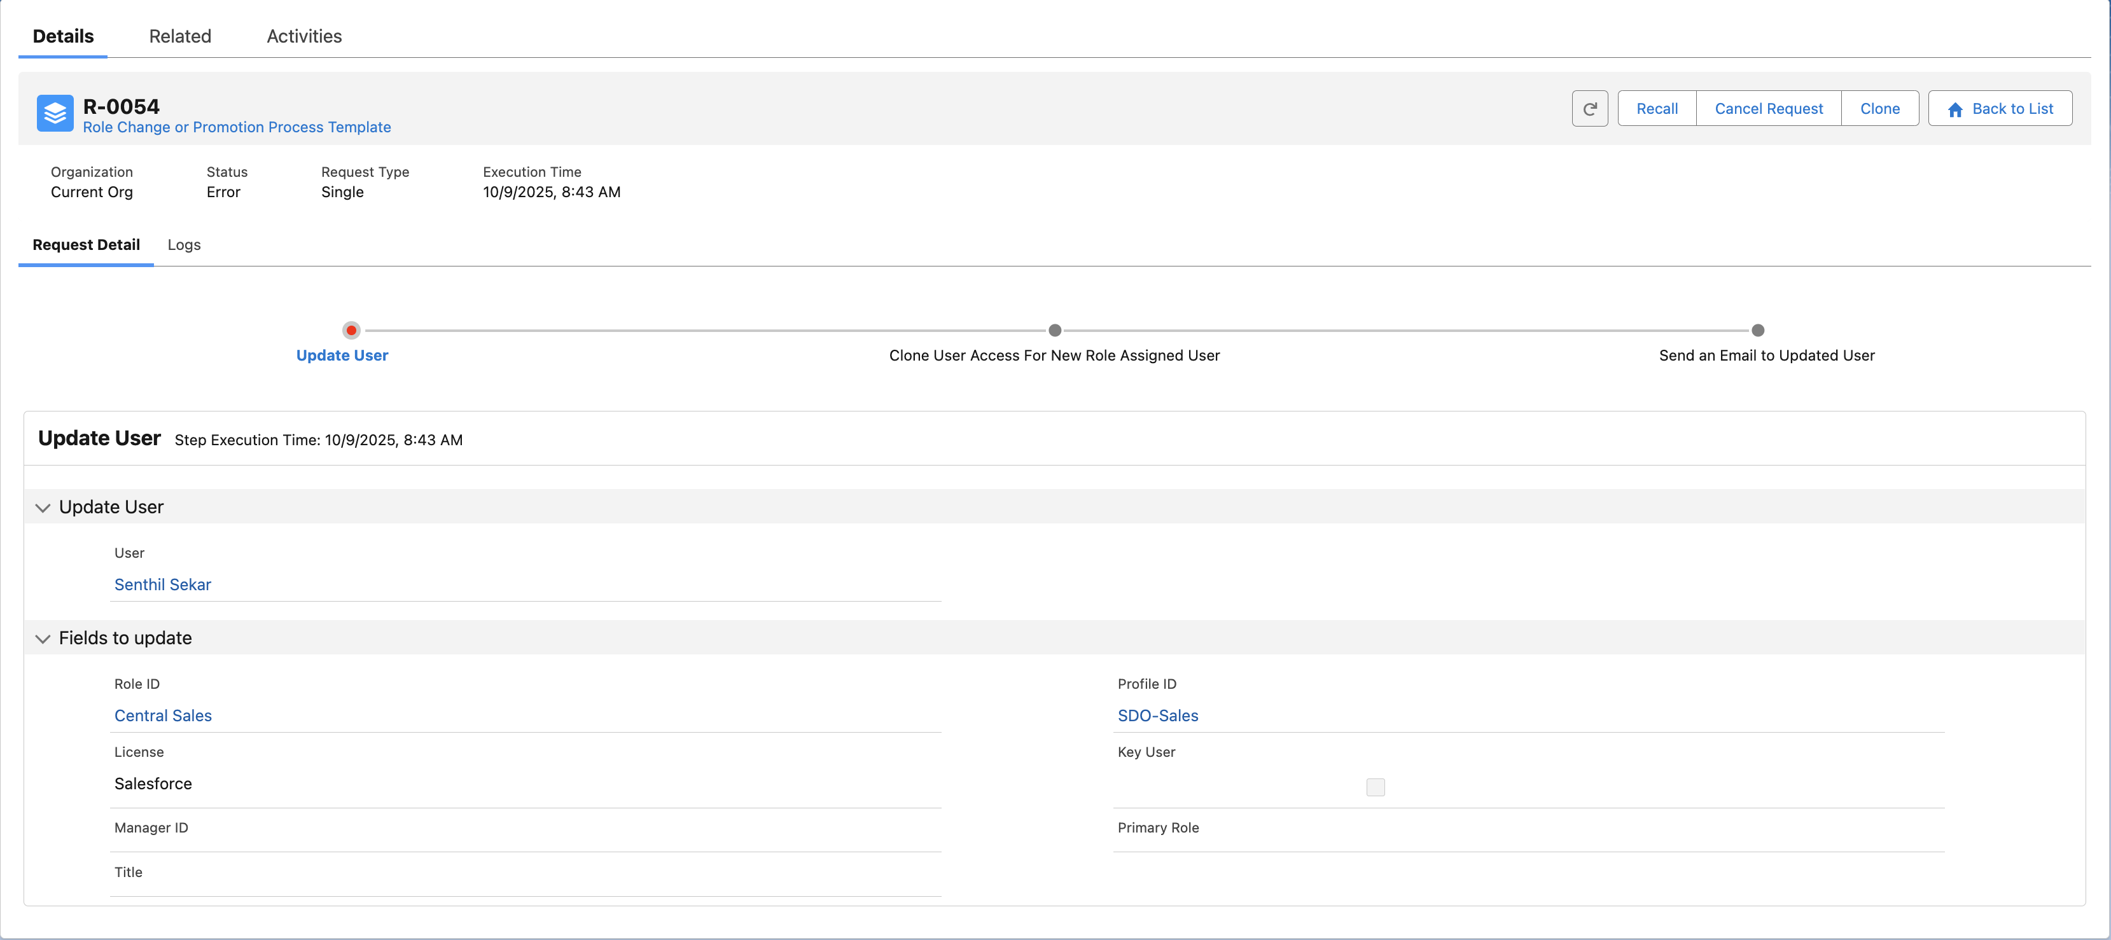Select the Request Detail sub-tab
This screenshot has height=940, width=2111.
click(x=86, y=245)
